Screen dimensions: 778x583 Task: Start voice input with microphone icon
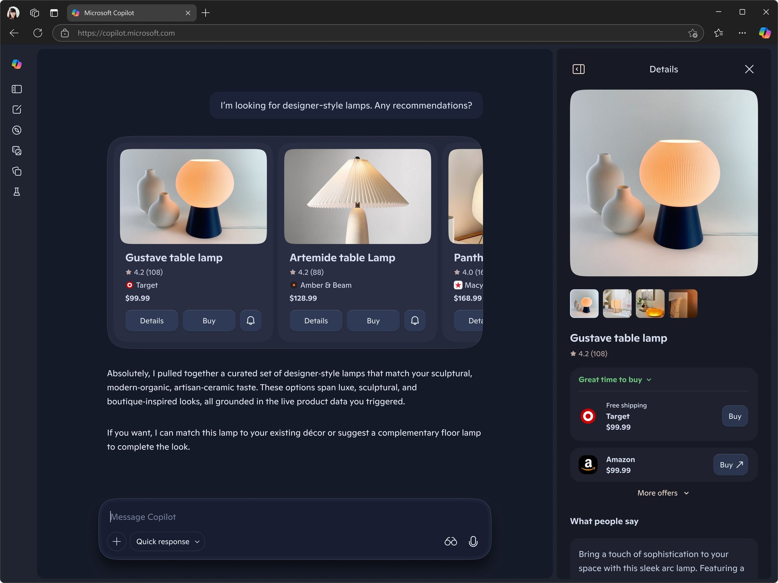click(473, 542)
